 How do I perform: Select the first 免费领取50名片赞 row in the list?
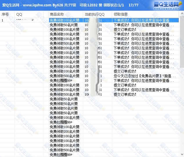[x=64, y=25]
